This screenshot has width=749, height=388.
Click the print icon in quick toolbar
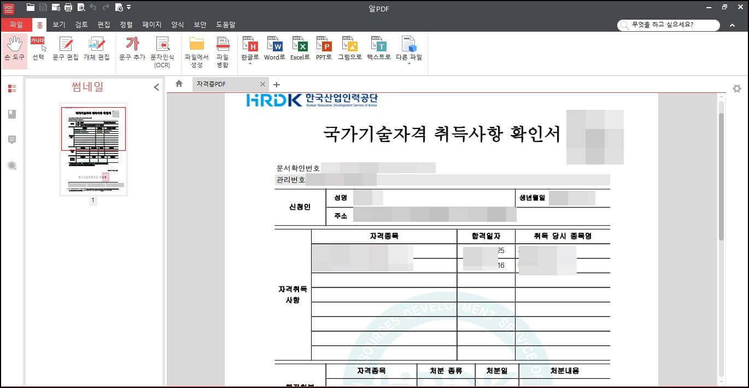(68, 7)
